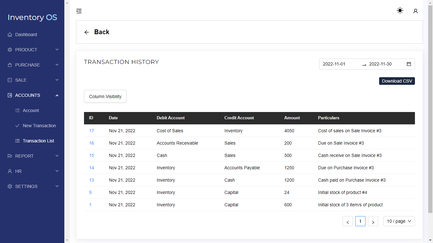
Task: Select the New Transaction checkmark icon
Action: [18, 126]
